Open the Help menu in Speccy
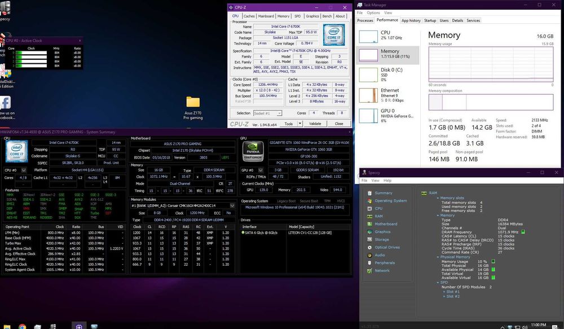564x329 pixels. pos(387,181)
